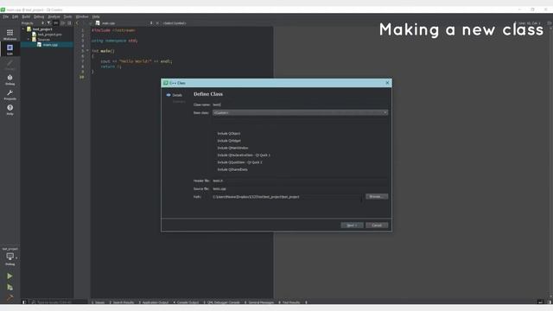Select the test_project.pro file in the tree
This screenshot has height=311, width=553.
49,35
